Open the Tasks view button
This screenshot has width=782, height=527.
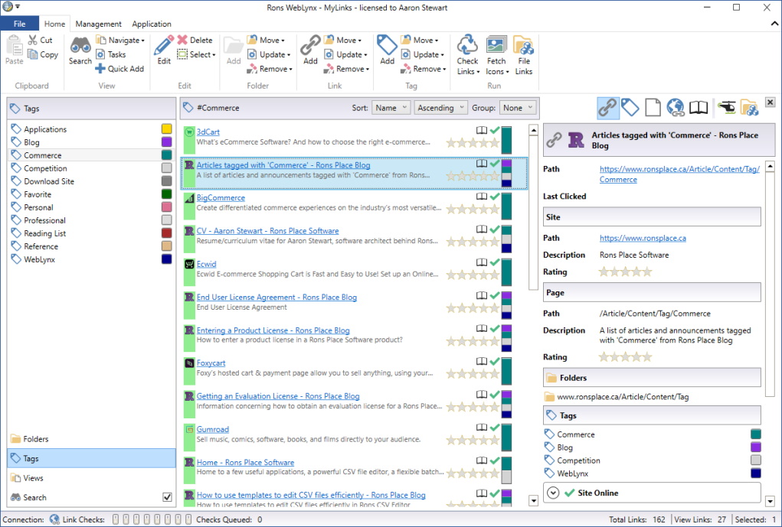click(111, 54)
